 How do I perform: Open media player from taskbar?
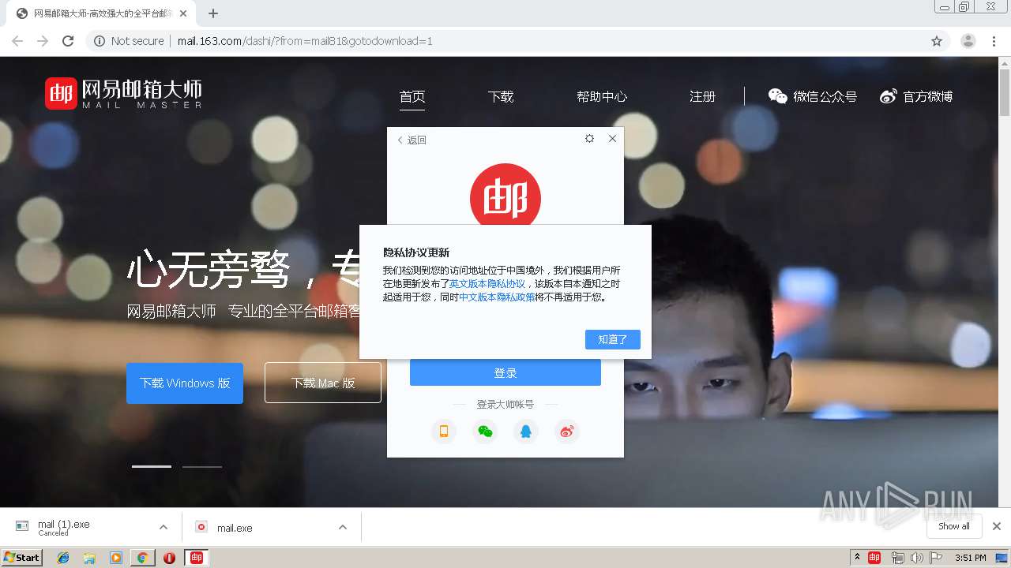click(116, 558)
